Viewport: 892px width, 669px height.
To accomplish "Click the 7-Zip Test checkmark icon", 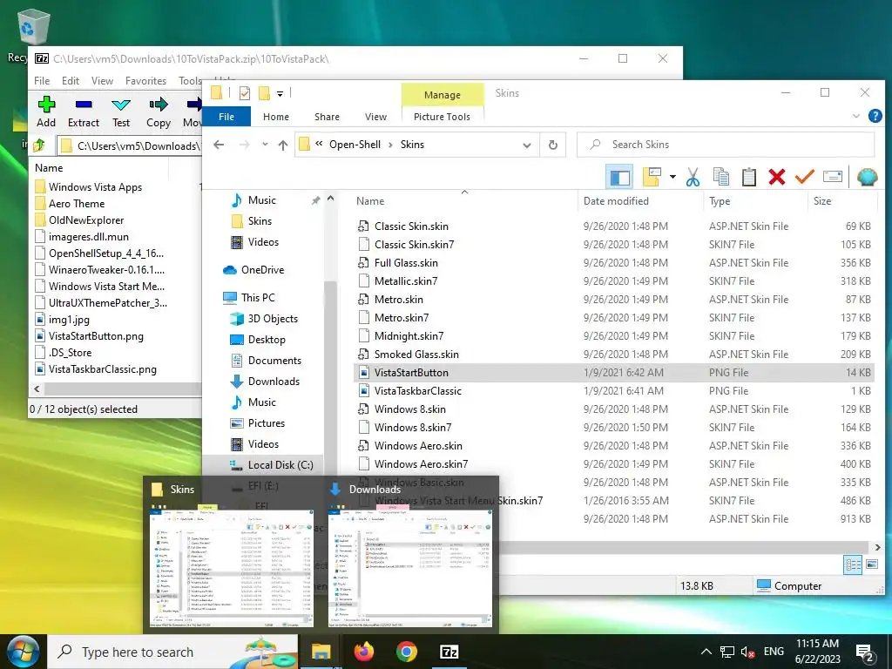I will (x=120, y=105).
